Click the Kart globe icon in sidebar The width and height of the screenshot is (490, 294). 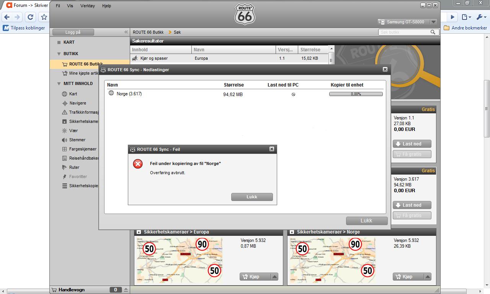(65, 94)
